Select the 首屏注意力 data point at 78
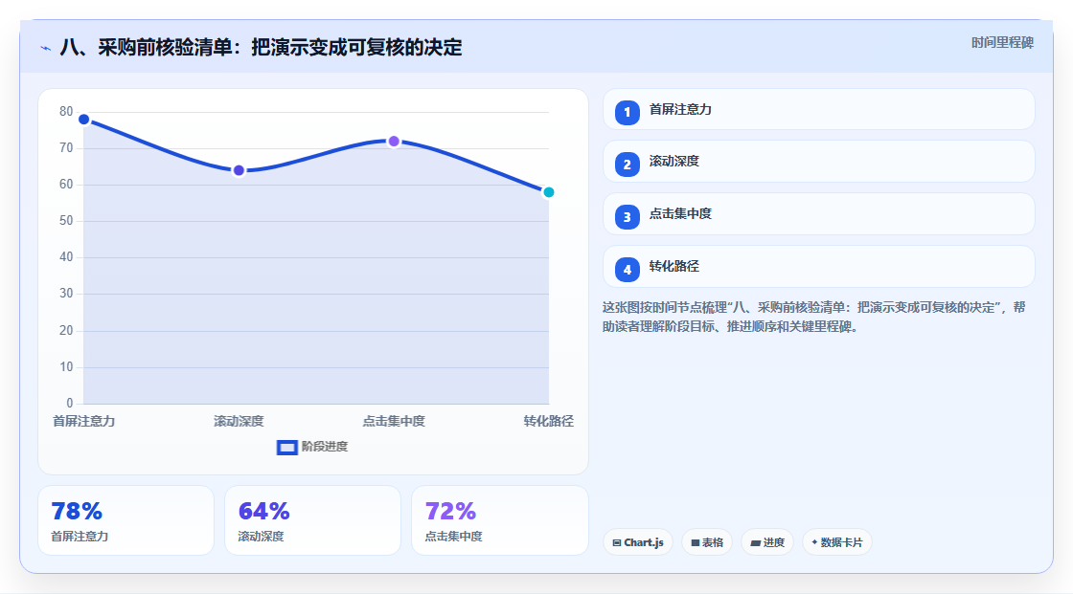Screen dimensions: 1073x594 click(x=84, y=120)
